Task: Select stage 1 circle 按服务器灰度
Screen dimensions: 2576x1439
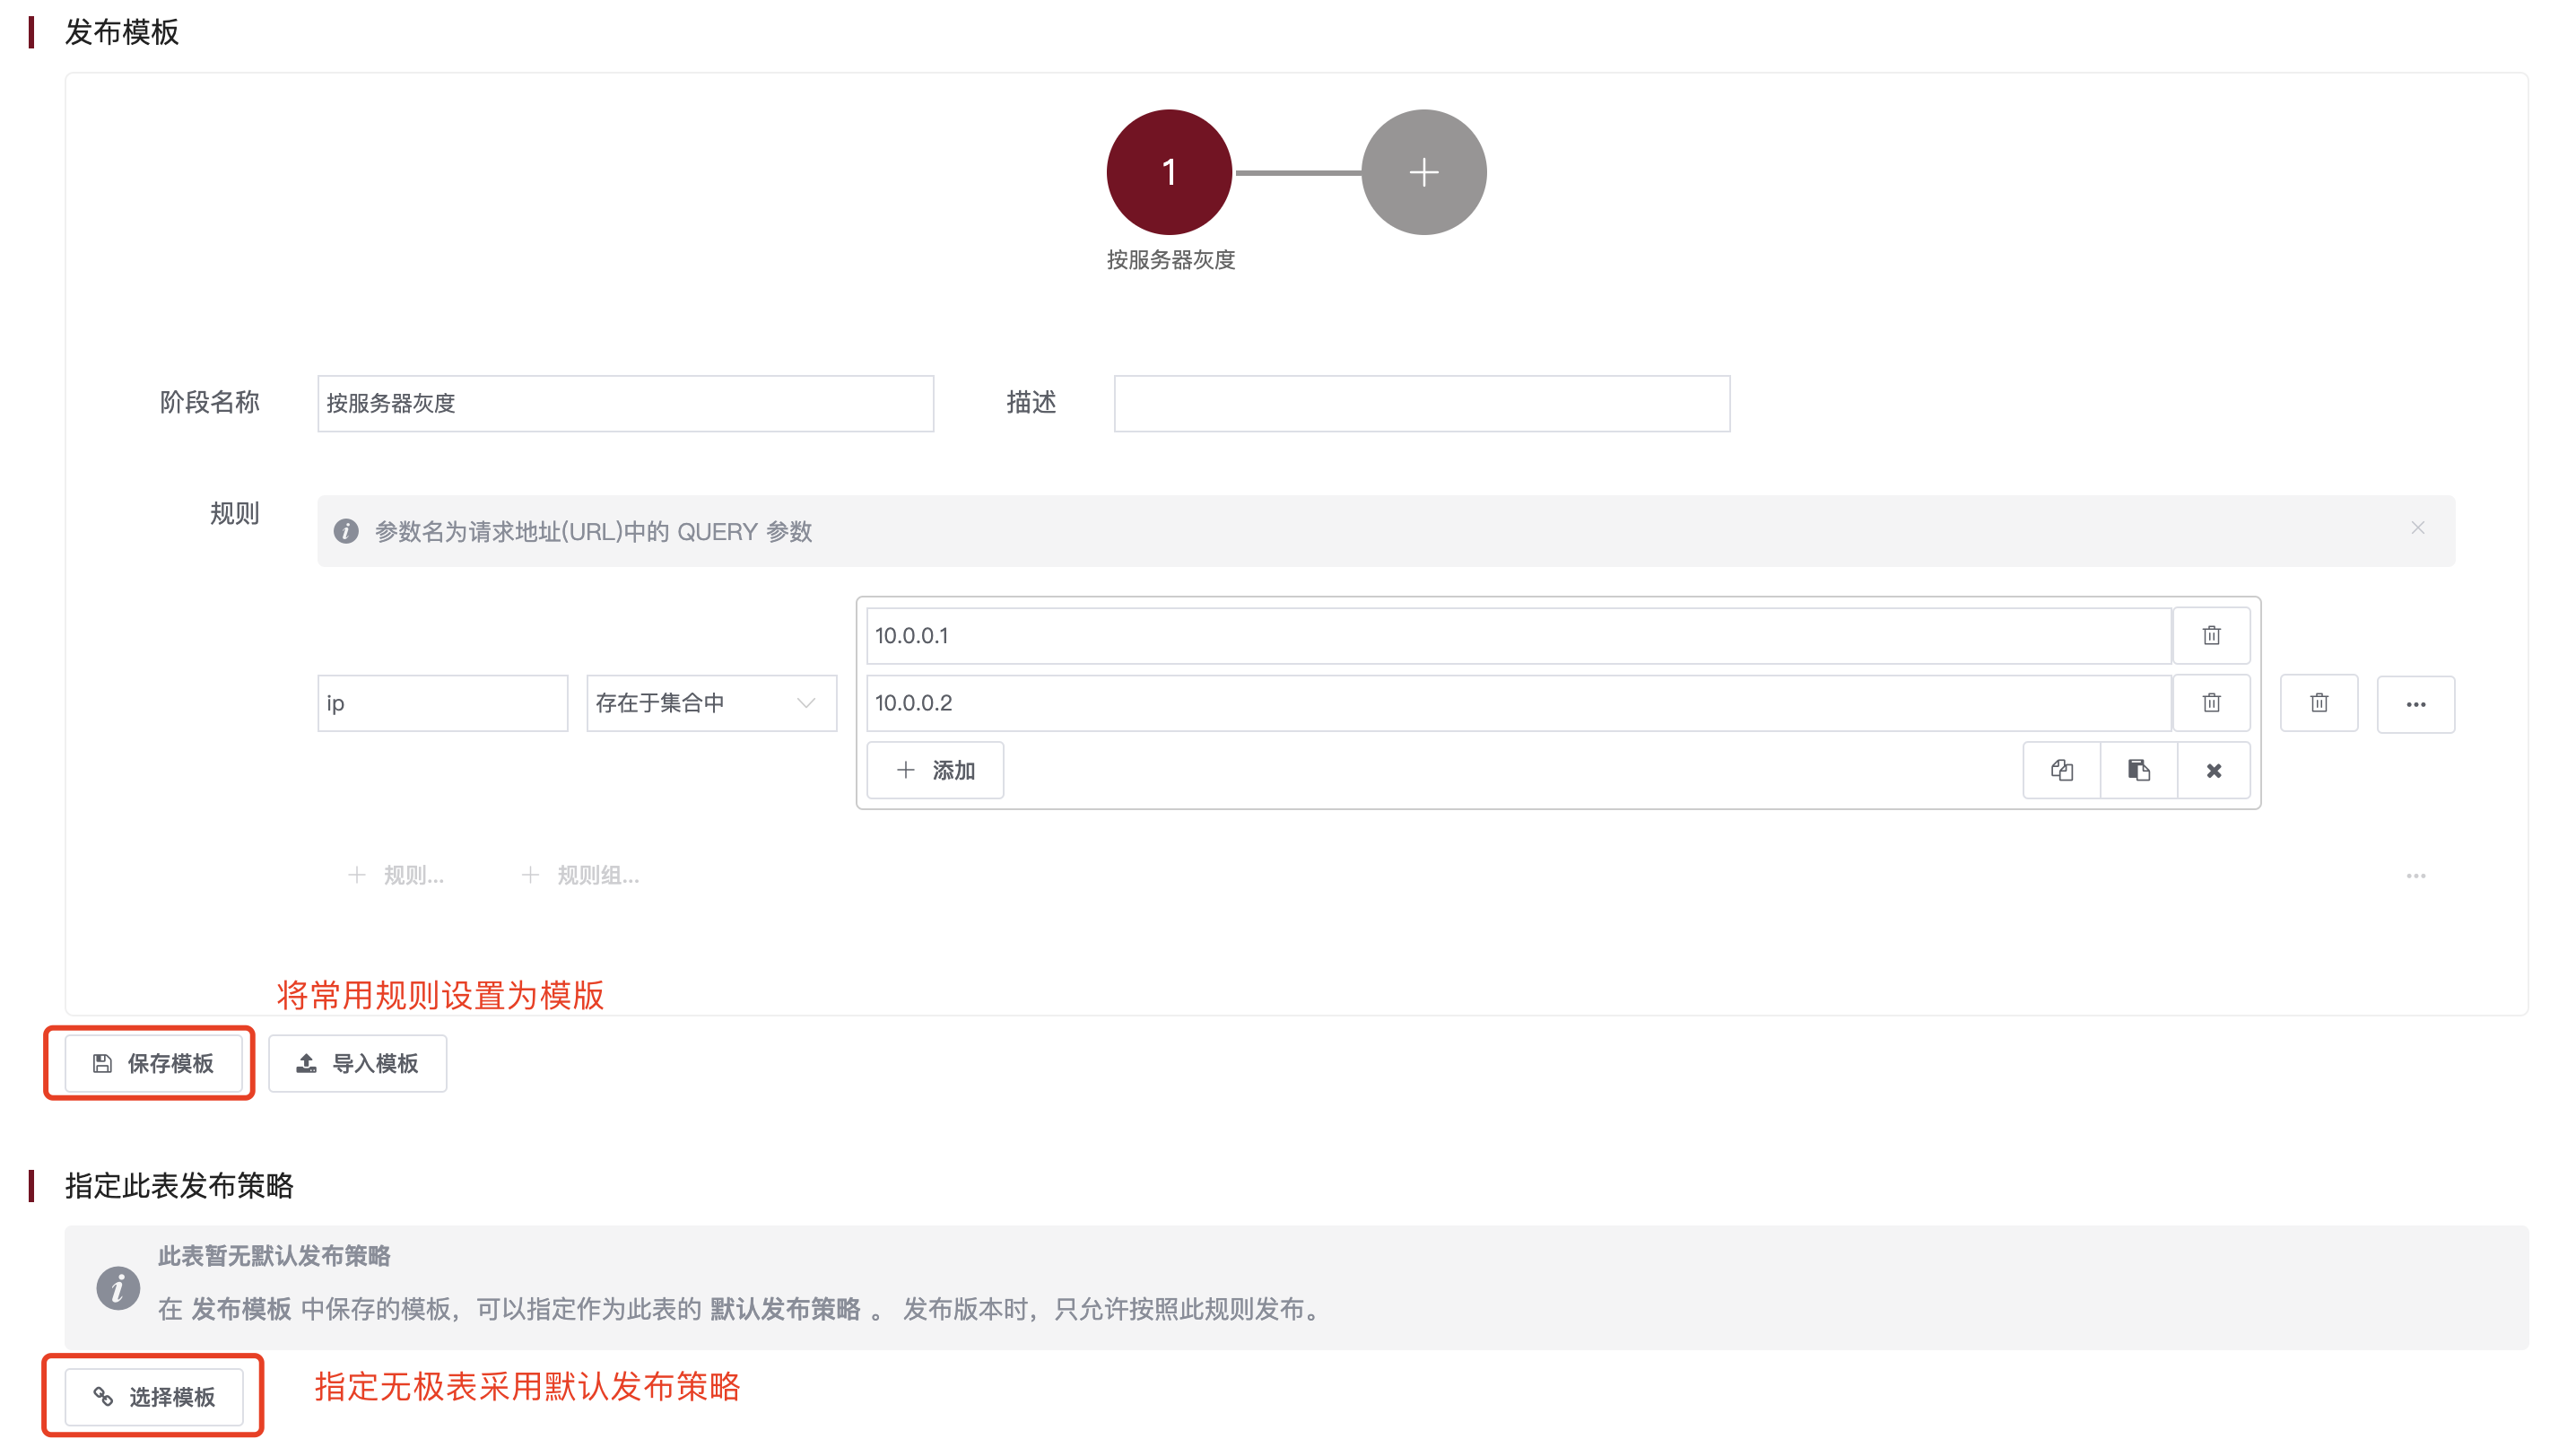Action: point(1168,172)
